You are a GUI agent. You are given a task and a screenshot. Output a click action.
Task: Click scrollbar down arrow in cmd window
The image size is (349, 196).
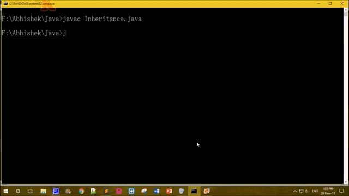pyautogui.click(x=346, y=182)
